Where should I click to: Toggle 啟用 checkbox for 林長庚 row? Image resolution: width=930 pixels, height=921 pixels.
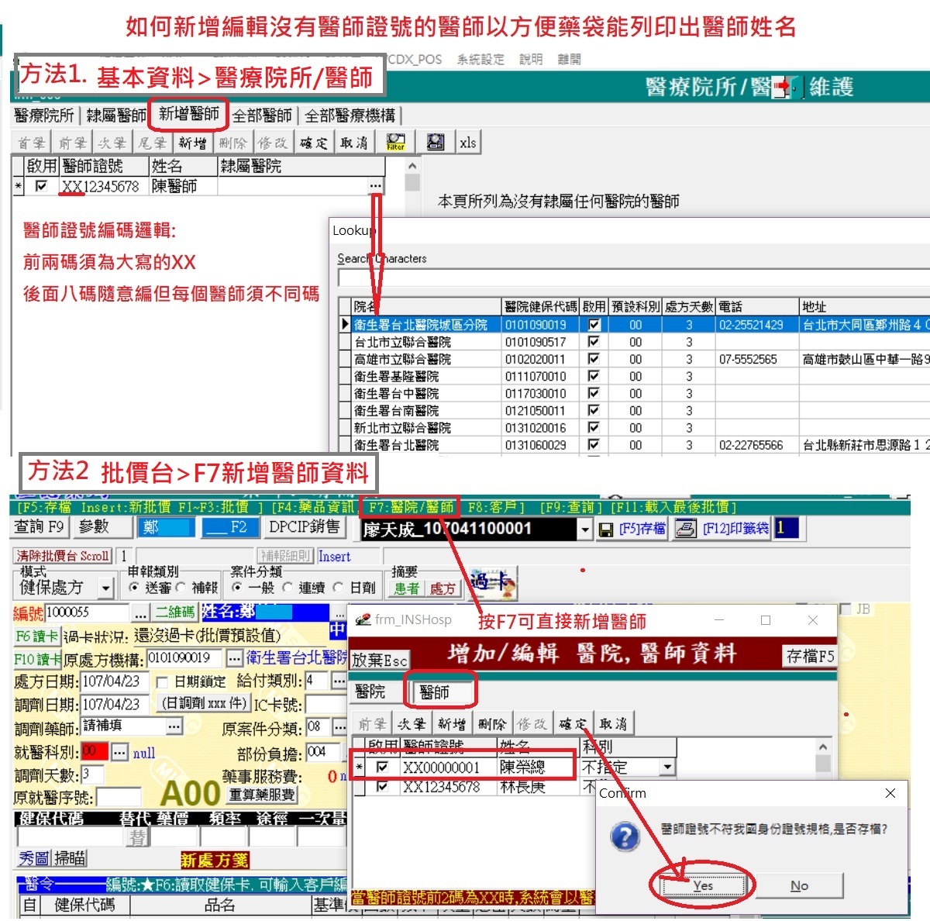pyautogui.click(x=382, y=787)
